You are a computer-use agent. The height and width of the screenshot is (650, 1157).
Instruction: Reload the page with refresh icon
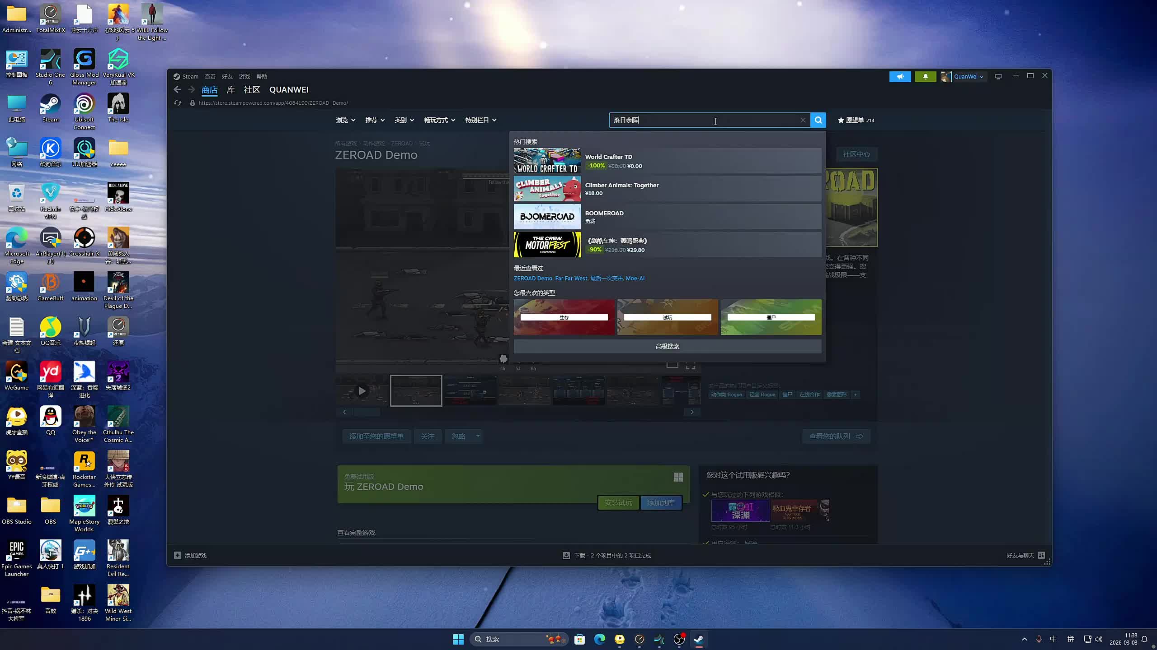[x=178, y=103]
